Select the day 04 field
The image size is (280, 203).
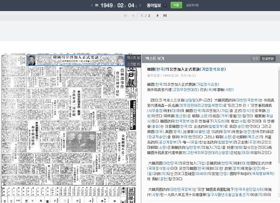131,5
